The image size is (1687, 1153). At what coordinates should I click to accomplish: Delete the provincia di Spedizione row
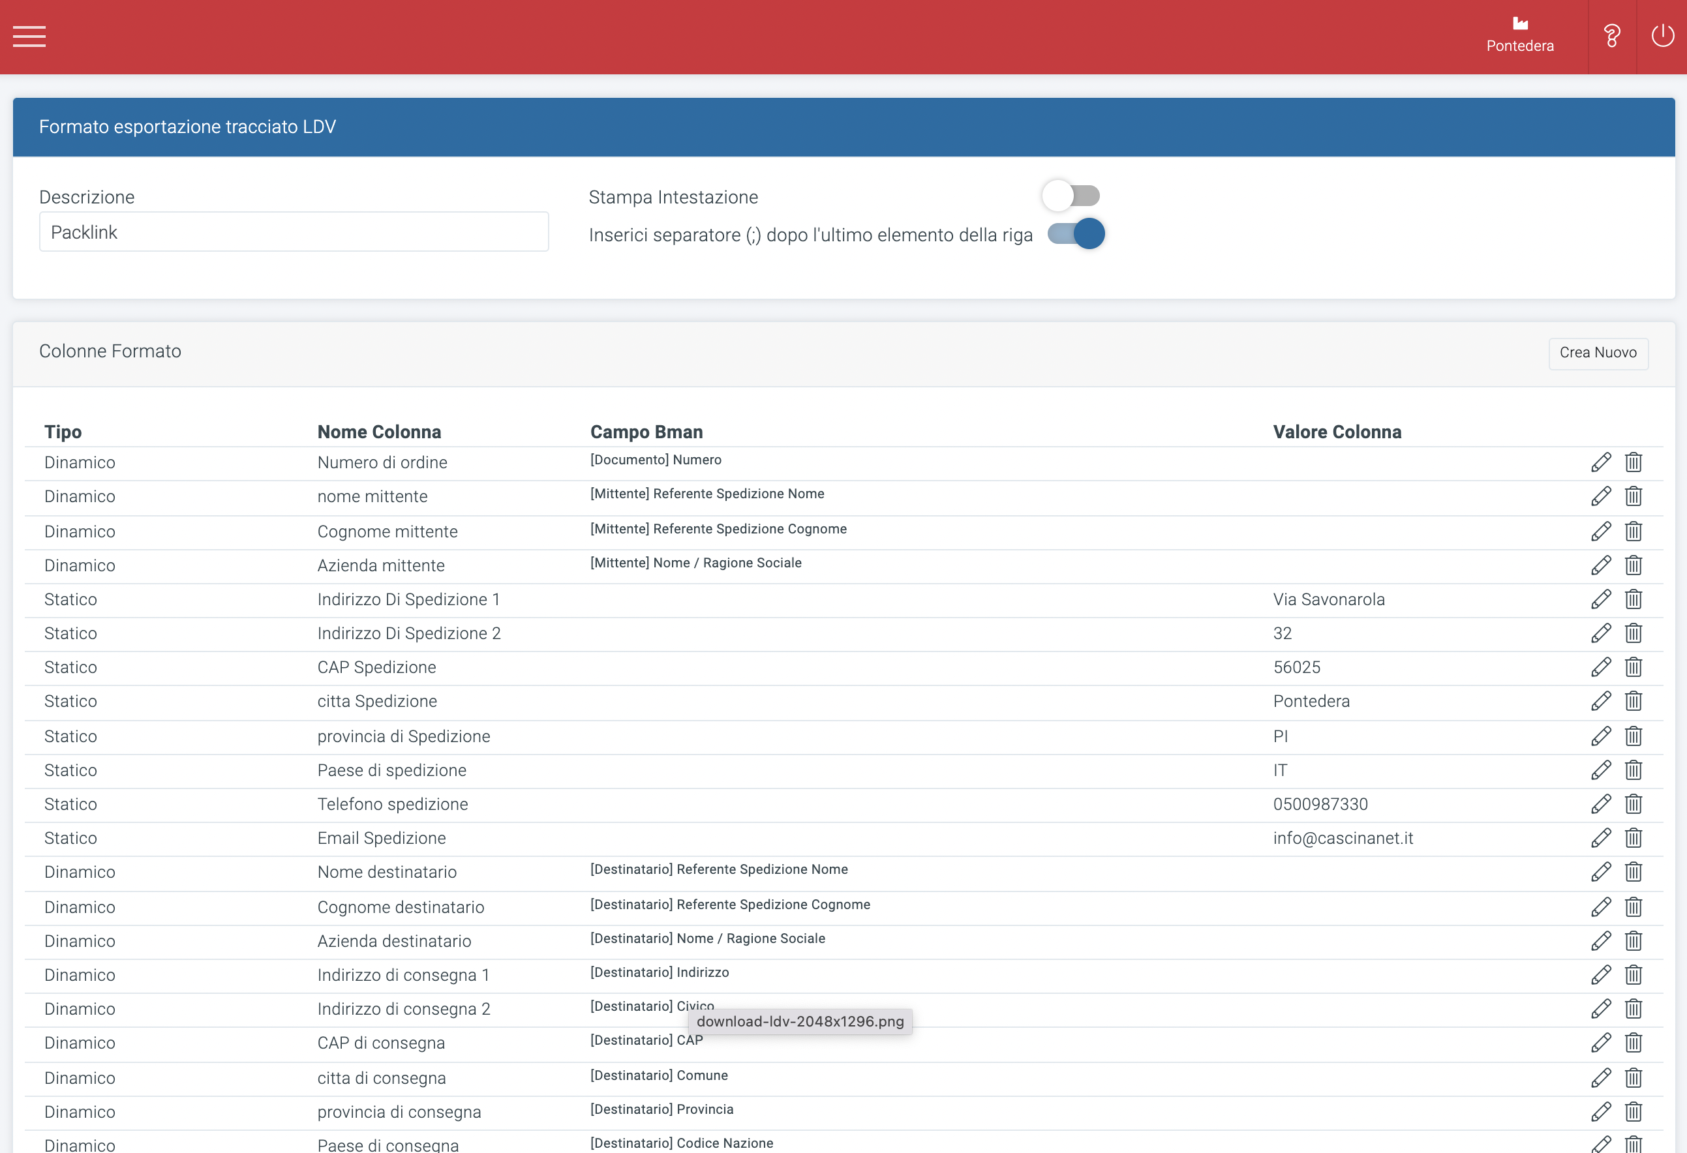pos(1634,736)
